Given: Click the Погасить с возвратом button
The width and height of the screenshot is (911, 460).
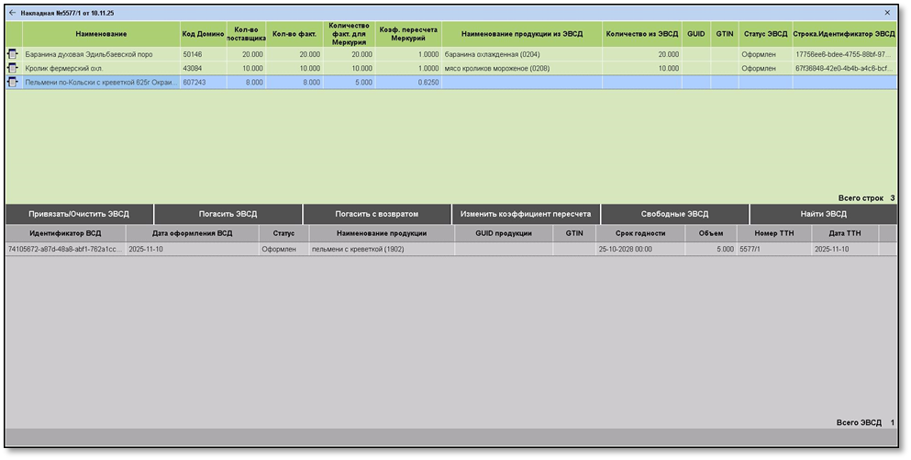Looking at the screenshot, I should point(376,214).
